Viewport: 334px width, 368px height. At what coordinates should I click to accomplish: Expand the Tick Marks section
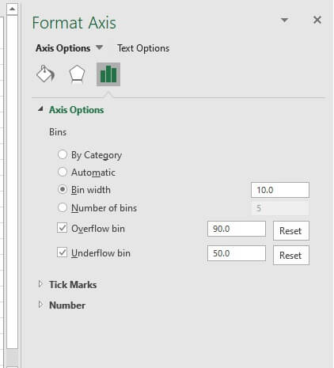pos(40,284)
